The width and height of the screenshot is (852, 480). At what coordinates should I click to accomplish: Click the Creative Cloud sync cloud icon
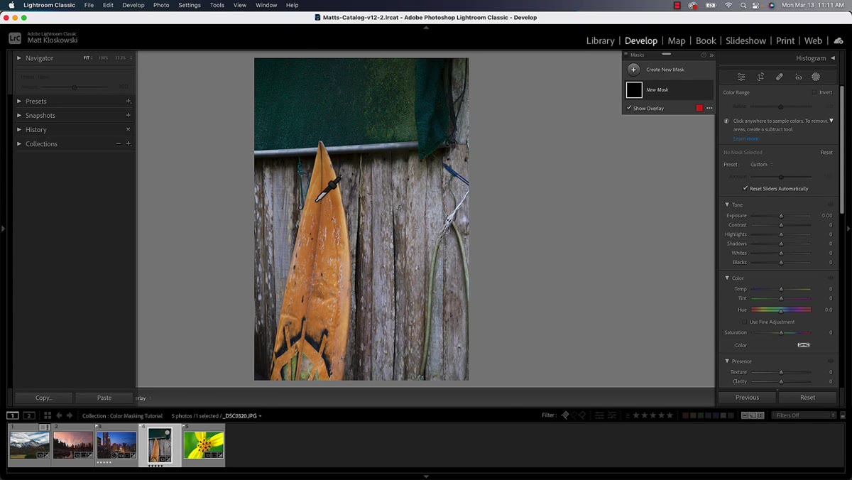[839, 40]
